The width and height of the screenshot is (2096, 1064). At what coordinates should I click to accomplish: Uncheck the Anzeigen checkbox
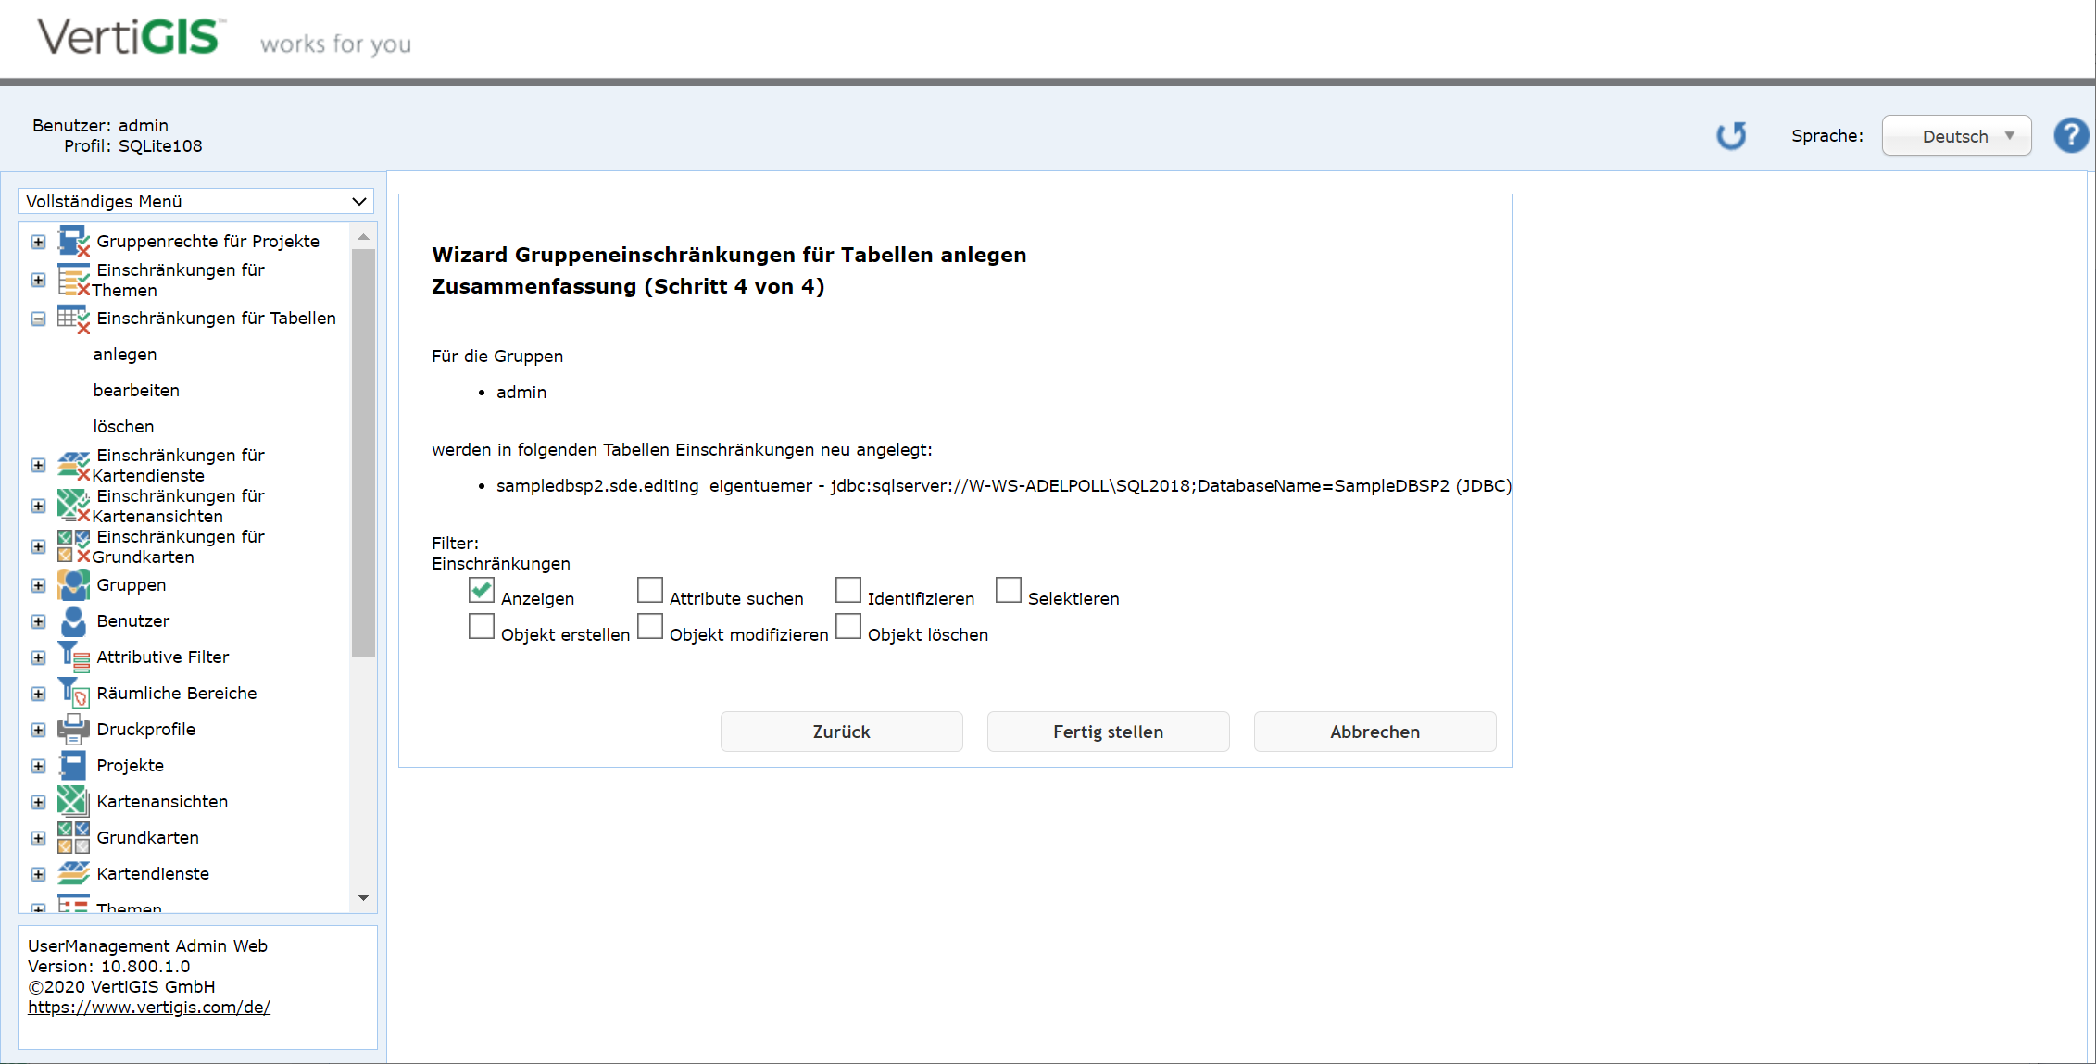(482, 590)
